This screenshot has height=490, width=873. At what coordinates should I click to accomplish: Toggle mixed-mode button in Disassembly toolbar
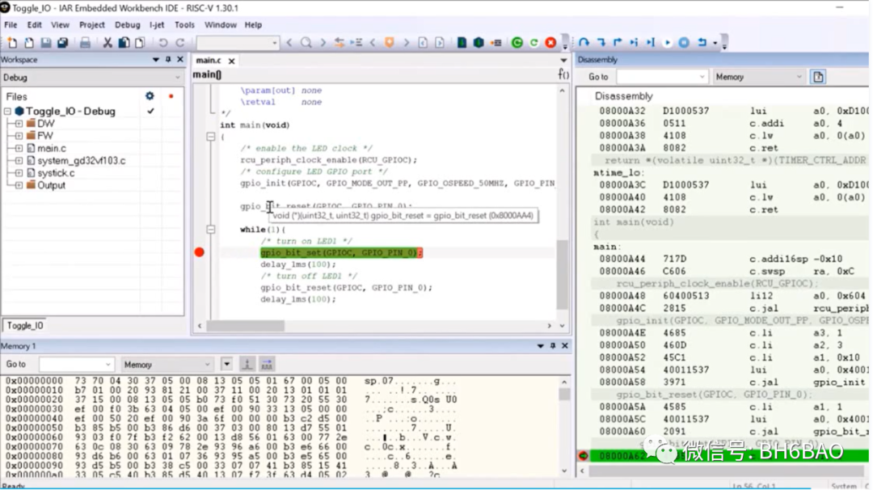[x=818, y=77]
